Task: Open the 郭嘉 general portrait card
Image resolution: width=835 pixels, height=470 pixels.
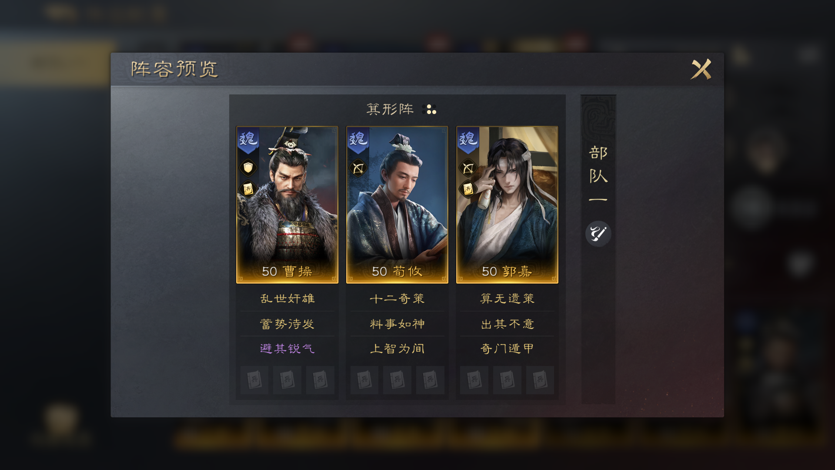Action: click(507, 205)
